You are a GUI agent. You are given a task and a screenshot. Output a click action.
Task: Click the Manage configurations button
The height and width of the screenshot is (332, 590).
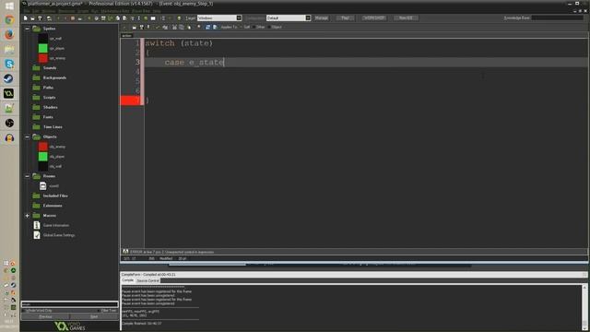(x=322, y=18)
